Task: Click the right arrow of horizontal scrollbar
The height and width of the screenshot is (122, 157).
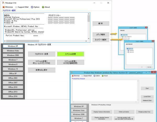Action: tap(86, 41)
